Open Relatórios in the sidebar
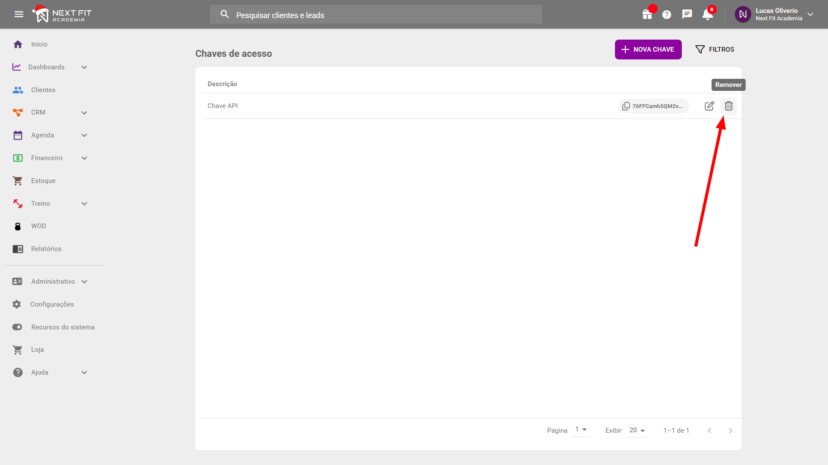The image size is (828, 465). pyautogui.click(x=46, y=249)
